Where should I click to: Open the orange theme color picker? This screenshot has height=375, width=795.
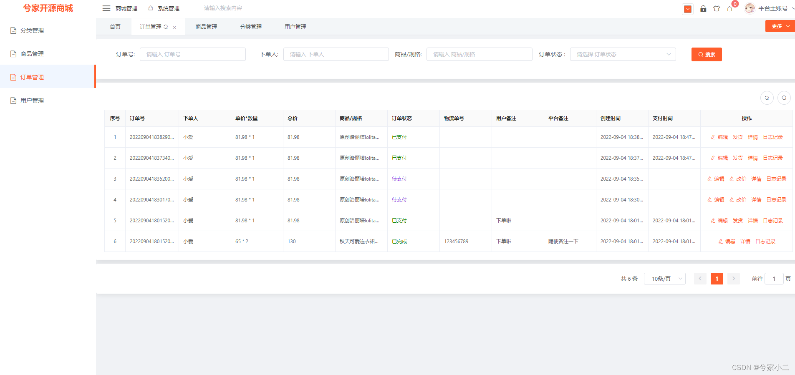[x=688, y=9]
